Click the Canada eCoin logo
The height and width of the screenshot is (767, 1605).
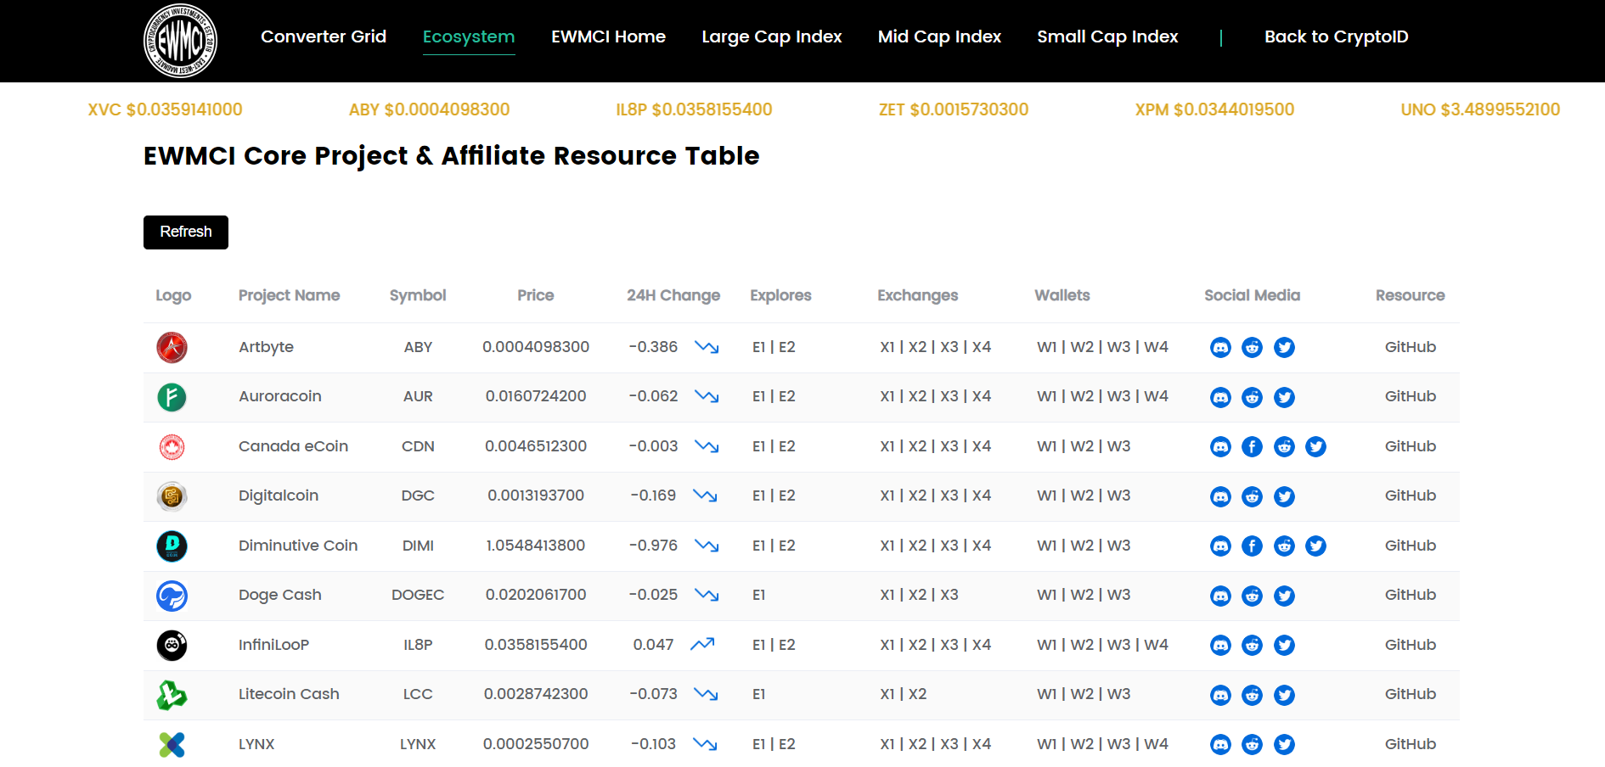(172, 447)
